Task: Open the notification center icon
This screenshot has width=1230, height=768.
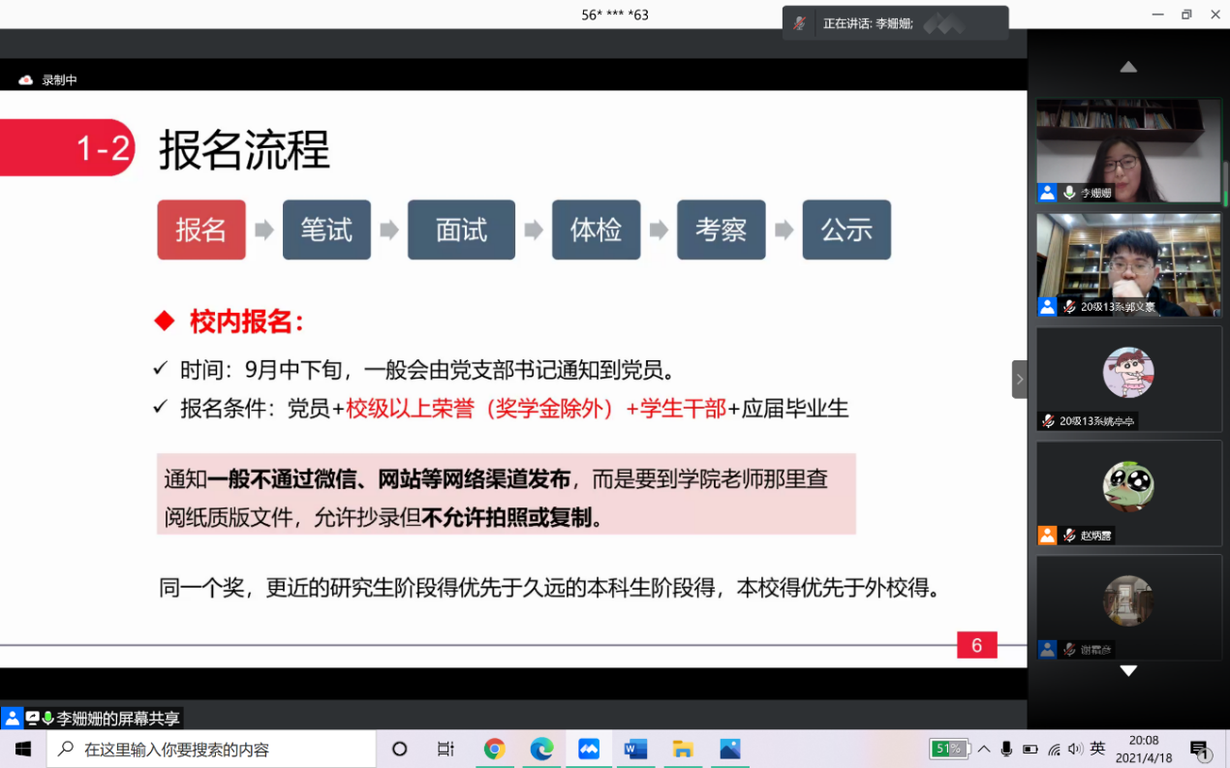Action: [x=1200, y=750]
